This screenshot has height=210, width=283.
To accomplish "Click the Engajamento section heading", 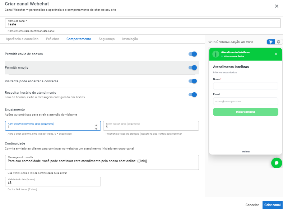I will point(15,109).
